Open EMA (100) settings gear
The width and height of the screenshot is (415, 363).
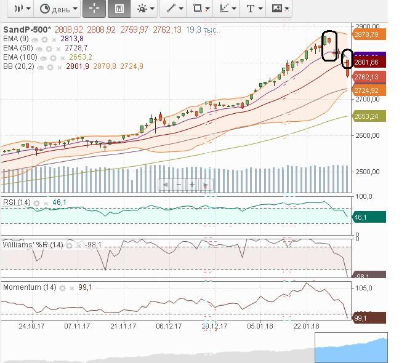pos(53,58)
